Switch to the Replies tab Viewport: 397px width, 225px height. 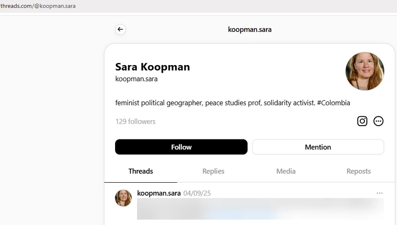pyautogui.click(x=213, y=171)
